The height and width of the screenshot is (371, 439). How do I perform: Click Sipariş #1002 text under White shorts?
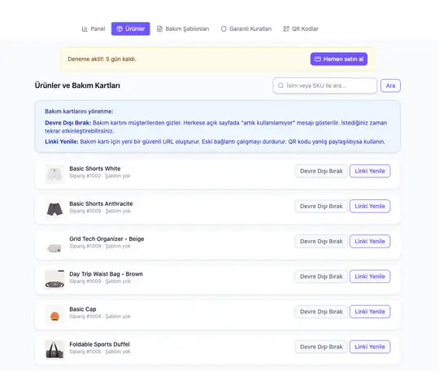[85, 176]
